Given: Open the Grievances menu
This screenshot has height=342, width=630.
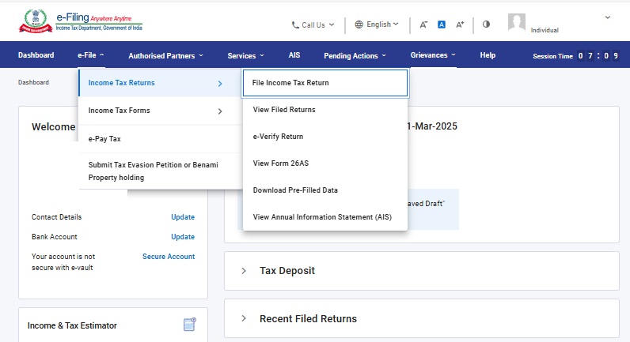Looking at the screenshot, I should (x=433, y=55).
